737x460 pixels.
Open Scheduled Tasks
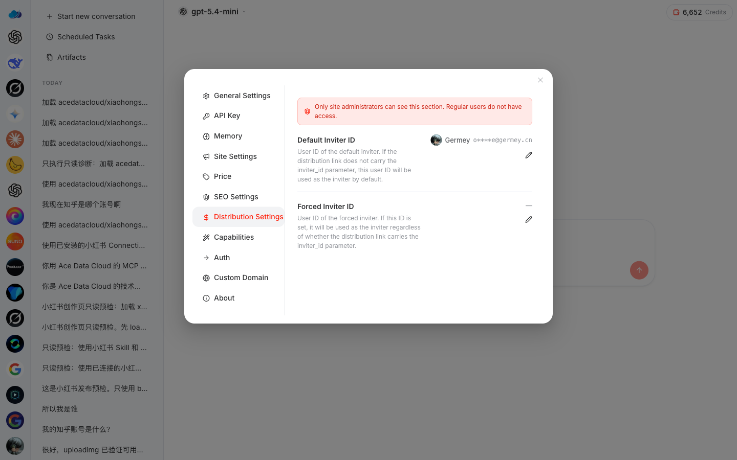pos(97,37)
